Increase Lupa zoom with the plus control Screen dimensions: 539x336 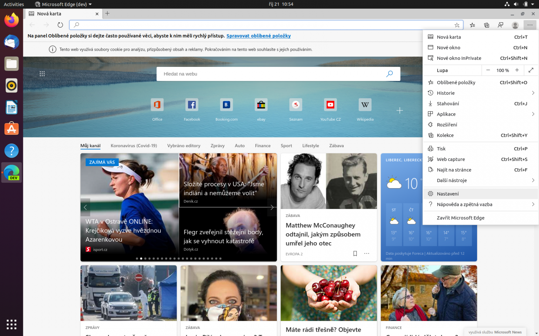[x=517, y=70]
